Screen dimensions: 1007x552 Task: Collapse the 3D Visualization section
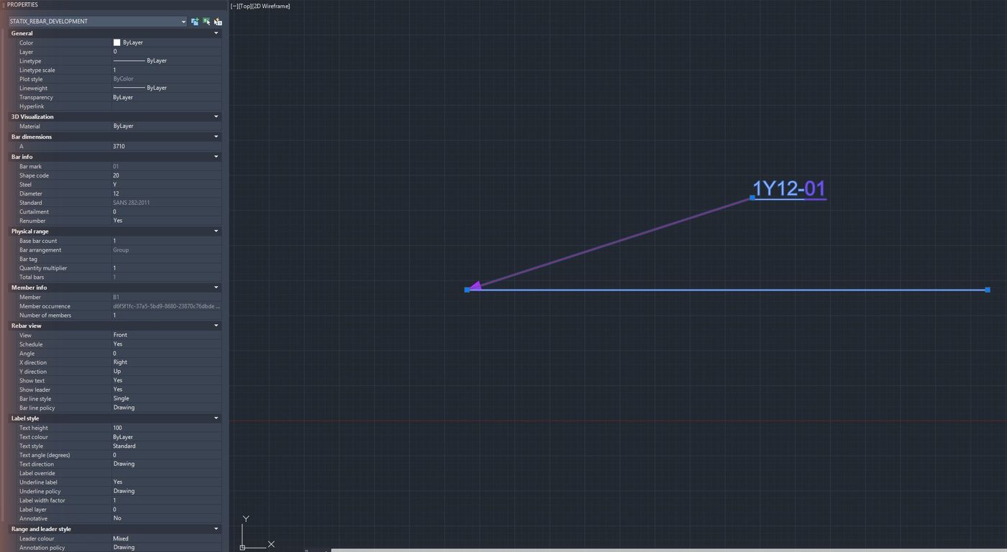click(217, 116)
